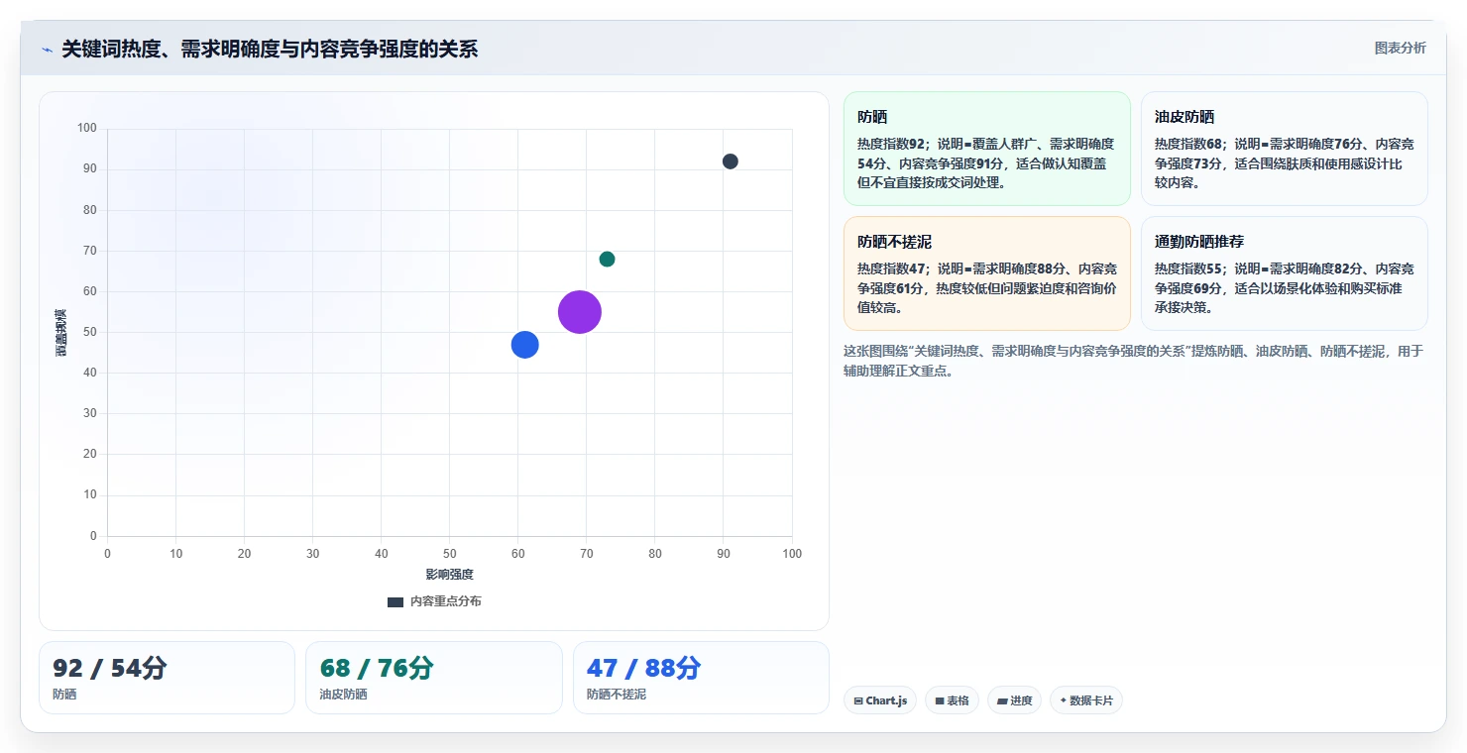Click the chart title 关键词热度 heading
The width and height of the screenshot is (1467, 753).
[x=270, y=49]
